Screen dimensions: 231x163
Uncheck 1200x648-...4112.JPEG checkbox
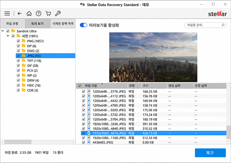tap(83, 96)
